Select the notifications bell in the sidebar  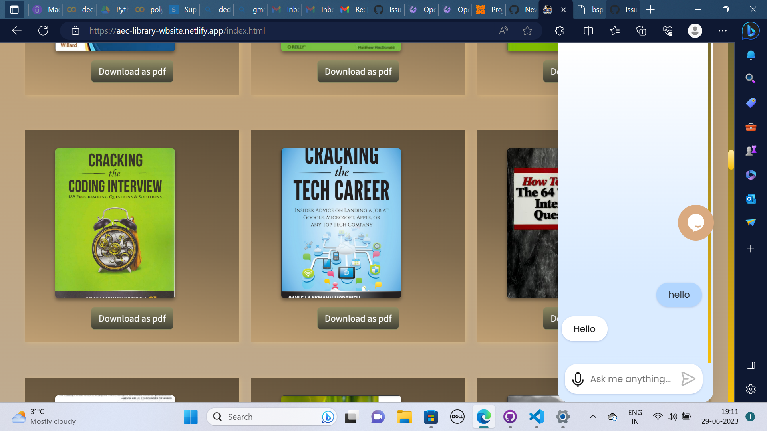tap(750, 55)
